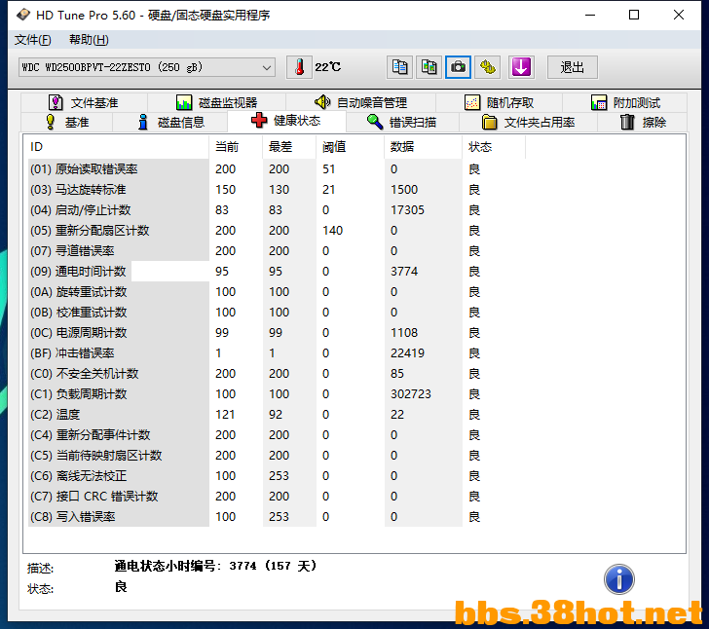
Task: Switch to the 磁盘信息 tab
Action: coord(170,122)
